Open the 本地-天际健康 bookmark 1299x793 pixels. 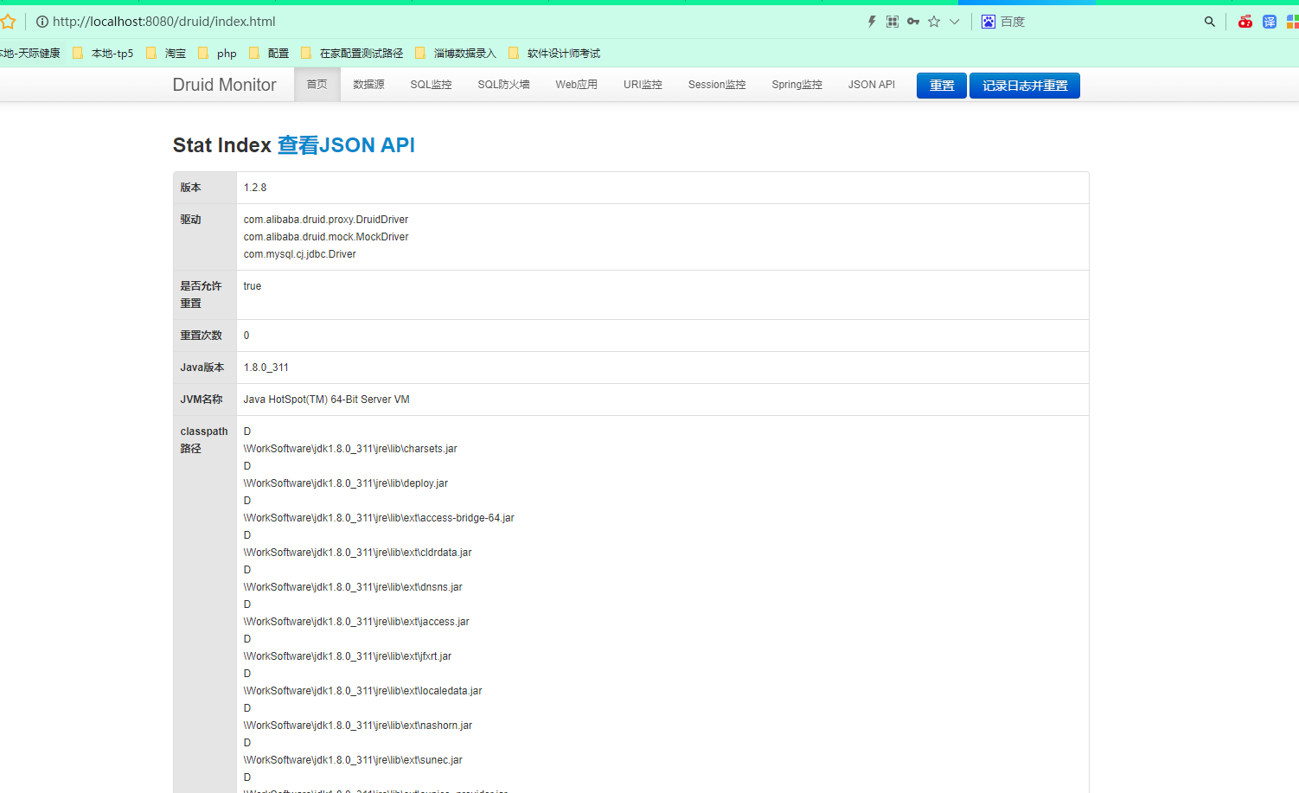click(x=30, y=54)
